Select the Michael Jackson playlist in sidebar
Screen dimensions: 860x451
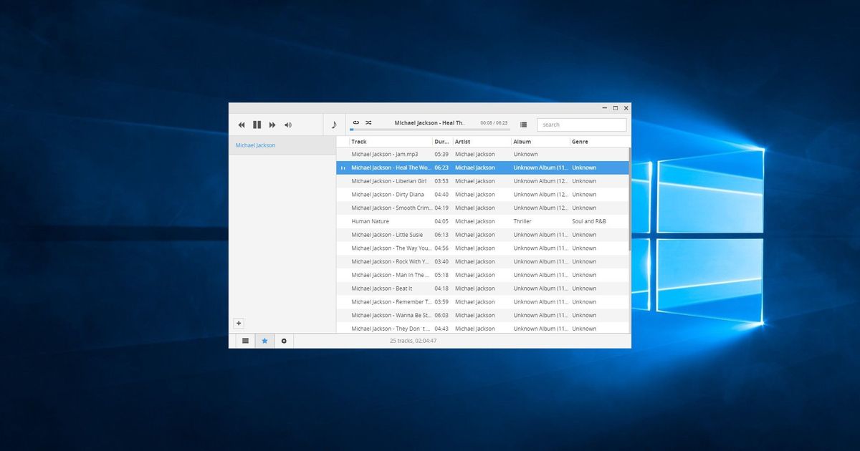click(x=255, y=145)
